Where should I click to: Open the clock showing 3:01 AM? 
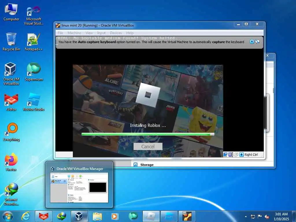tap(281, 217)
